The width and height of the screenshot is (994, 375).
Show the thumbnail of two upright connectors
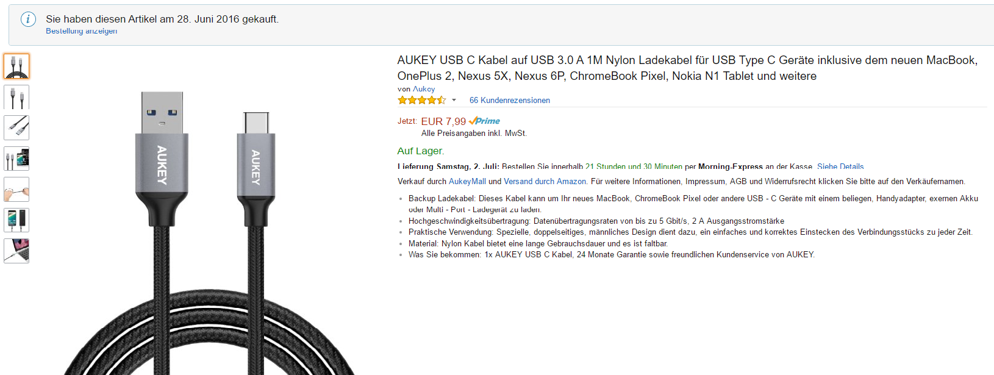coord(16,97)
